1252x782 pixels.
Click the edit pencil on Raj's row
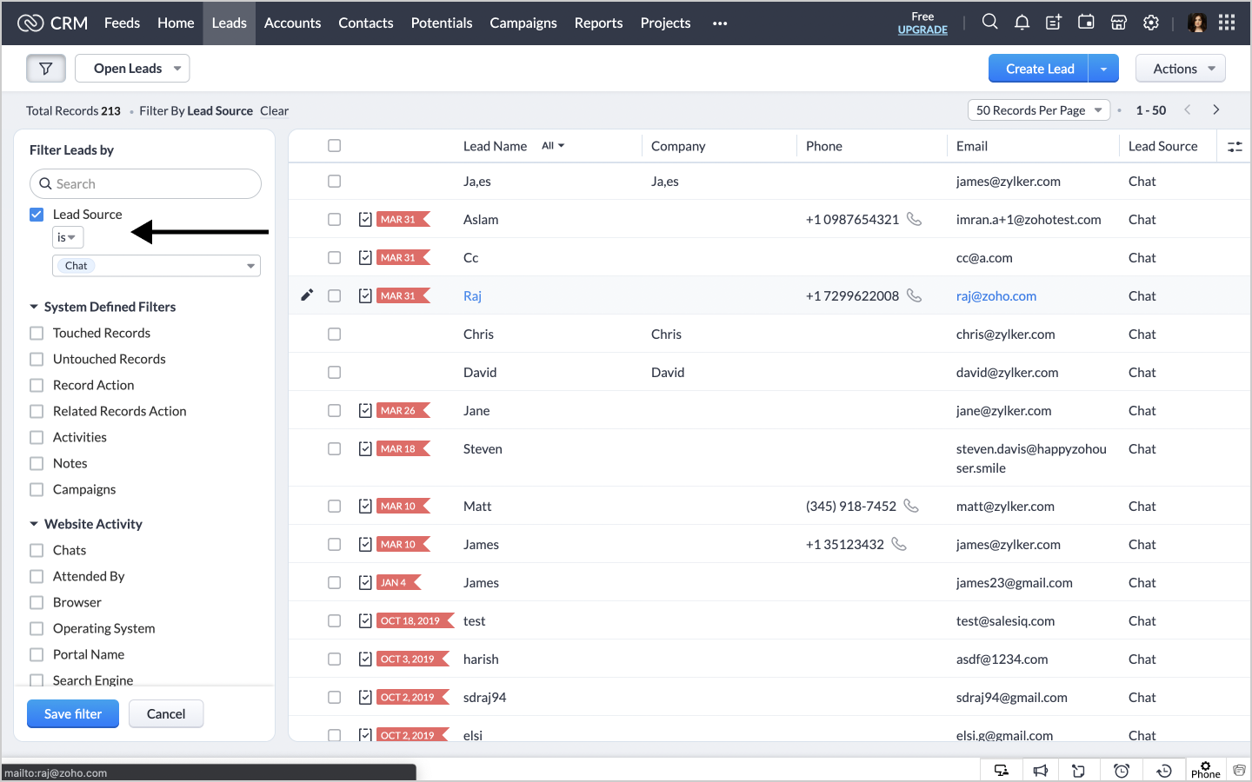click(x=307, y=295)
